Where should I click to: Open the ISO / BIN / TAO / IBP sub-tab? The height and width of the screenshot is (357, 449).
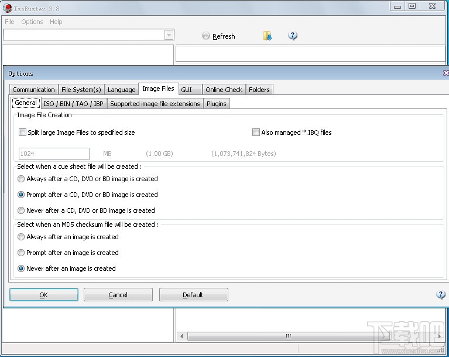click(x=74, y=104)
